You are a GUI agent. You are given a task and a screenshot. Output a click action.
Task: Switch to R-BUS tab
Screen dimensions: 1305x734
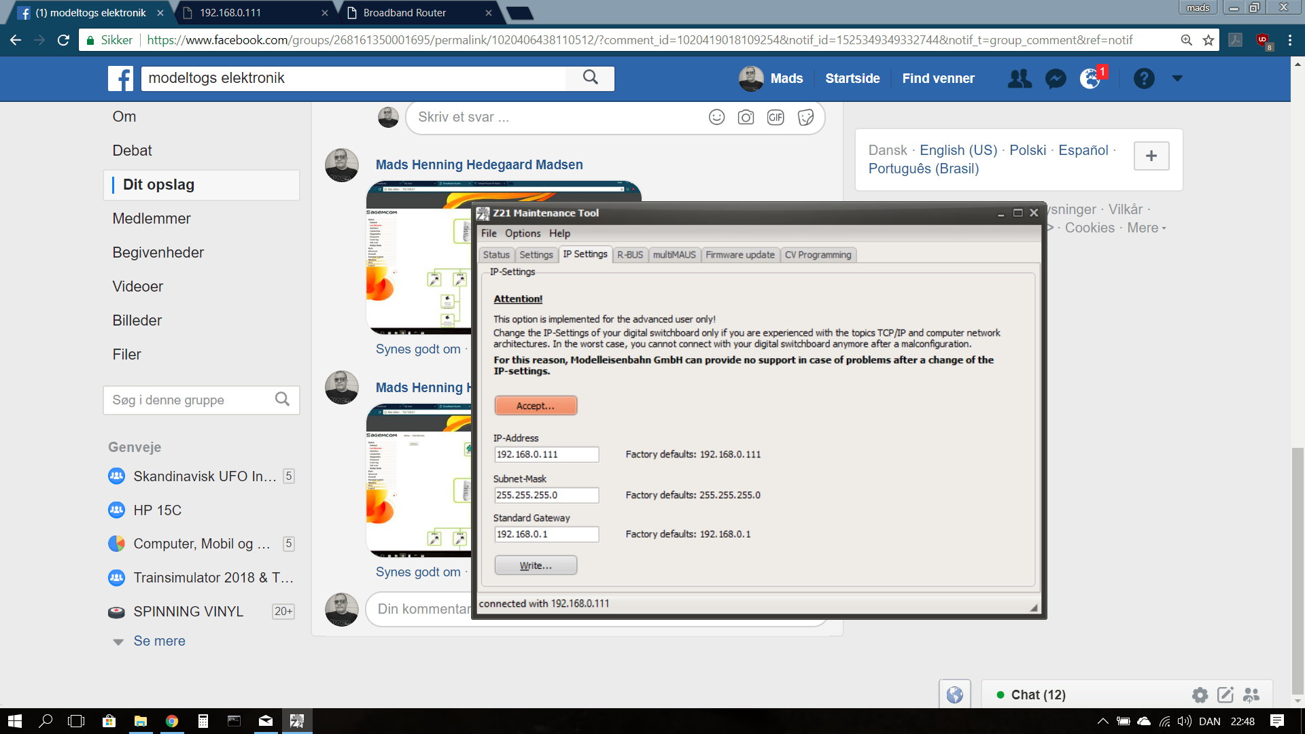[630, 255]
